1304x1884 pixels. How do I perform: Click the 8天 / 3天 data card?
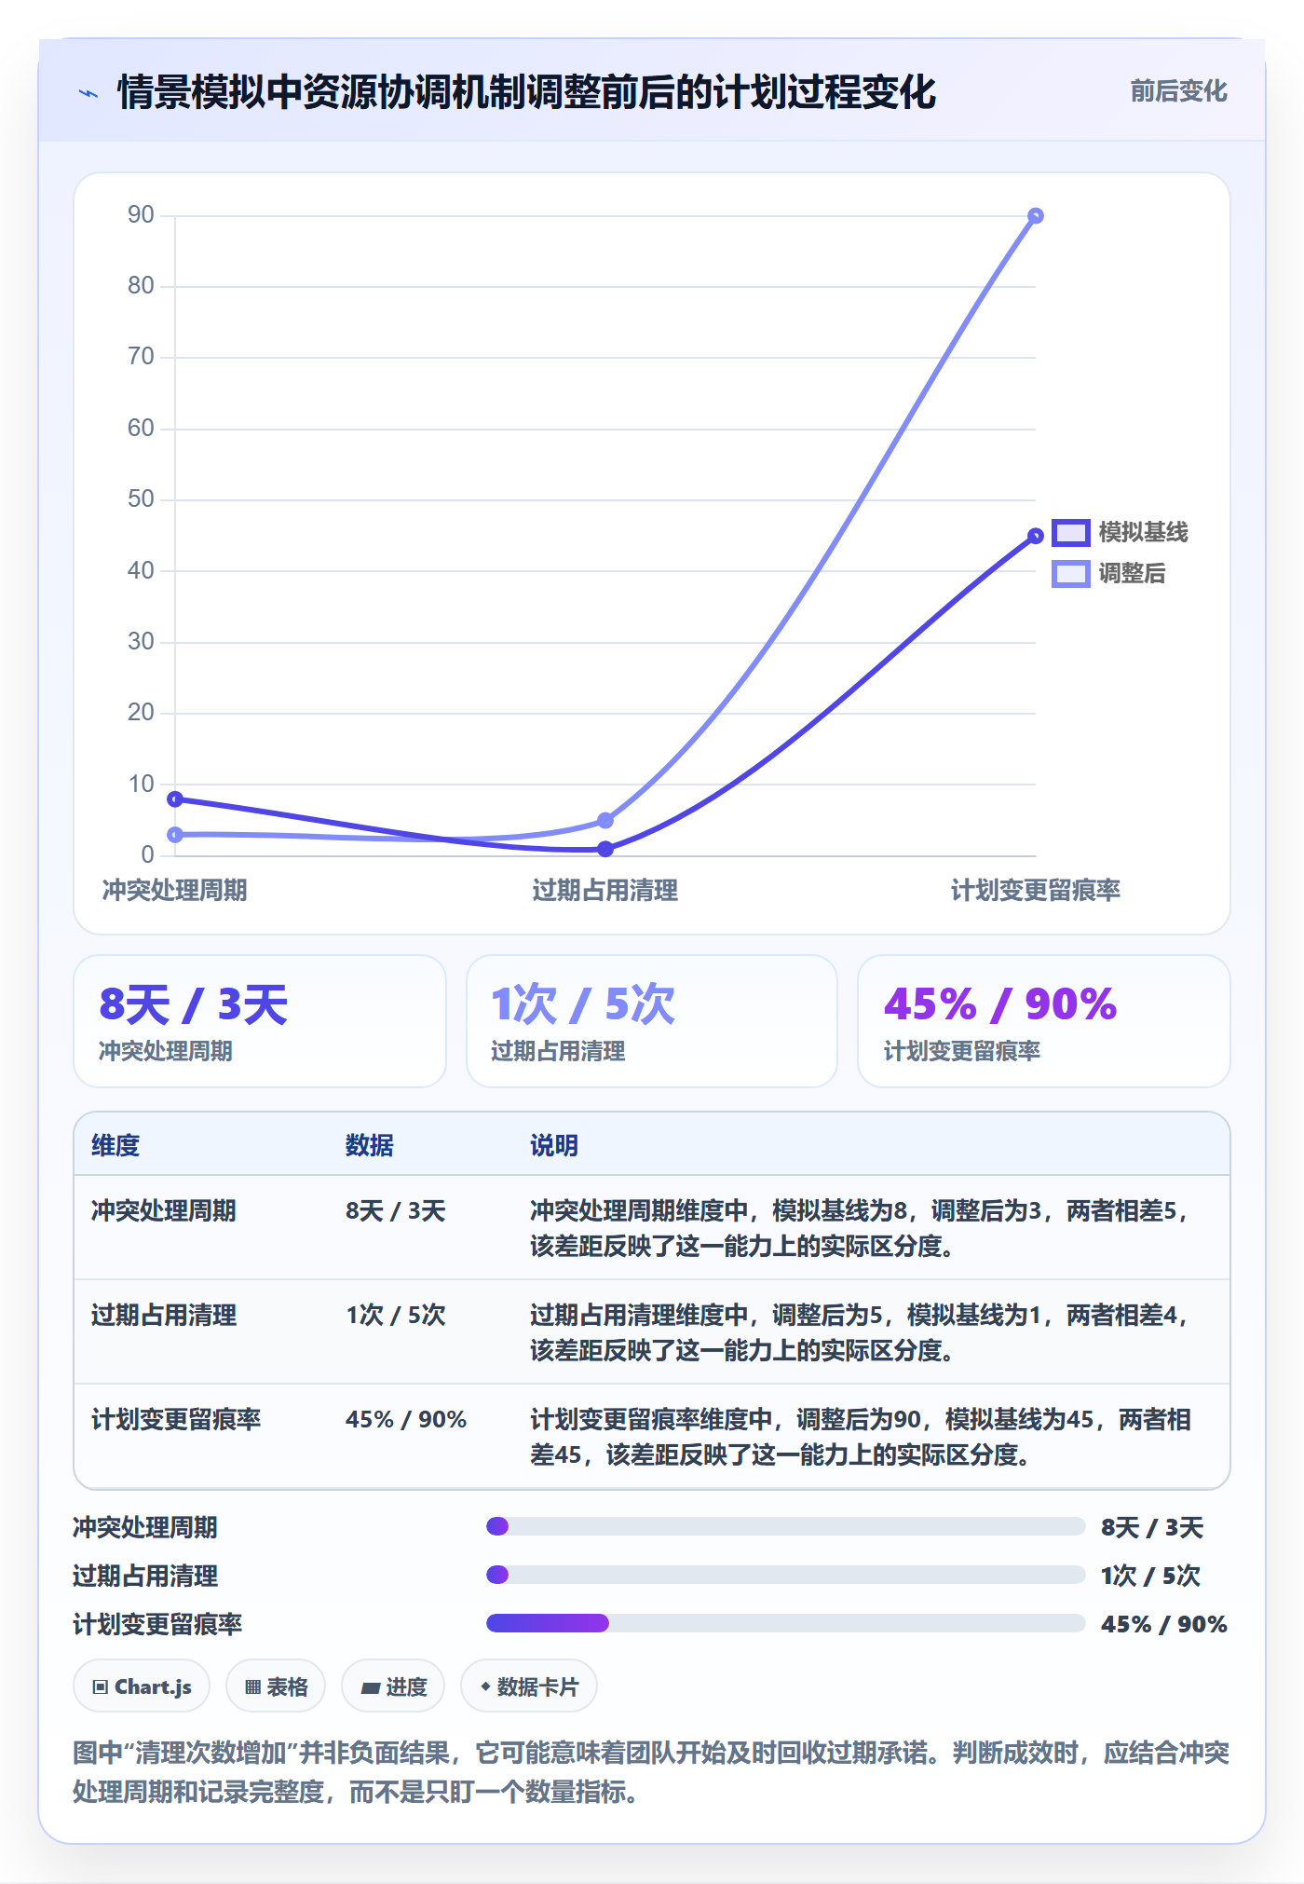[x=260, y=1021]
